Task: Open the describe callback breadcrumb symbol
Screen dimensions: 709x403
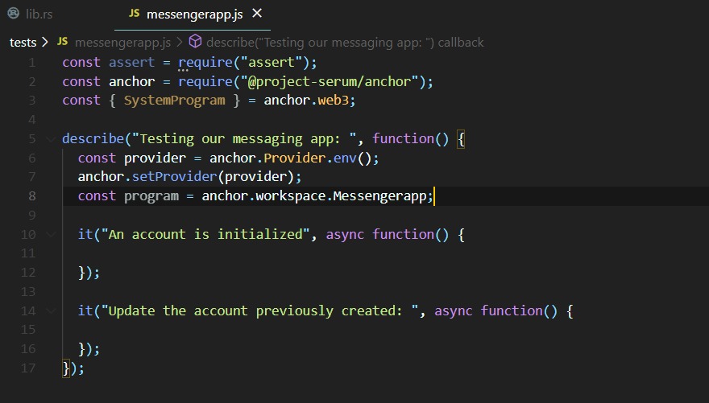Action: click(345, 43)
